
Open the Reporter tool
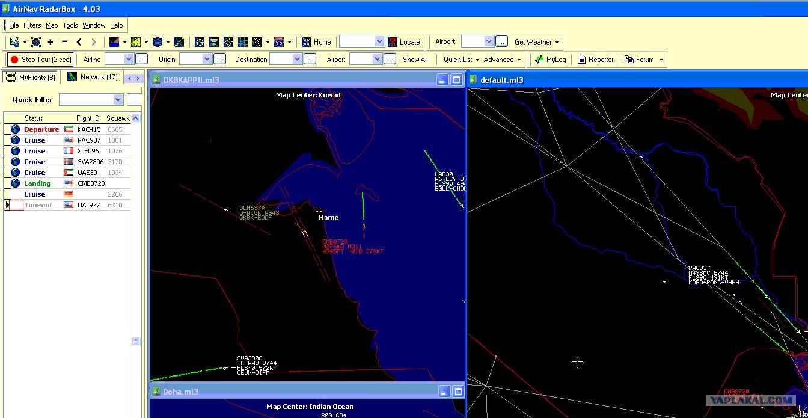pos(596,60)
